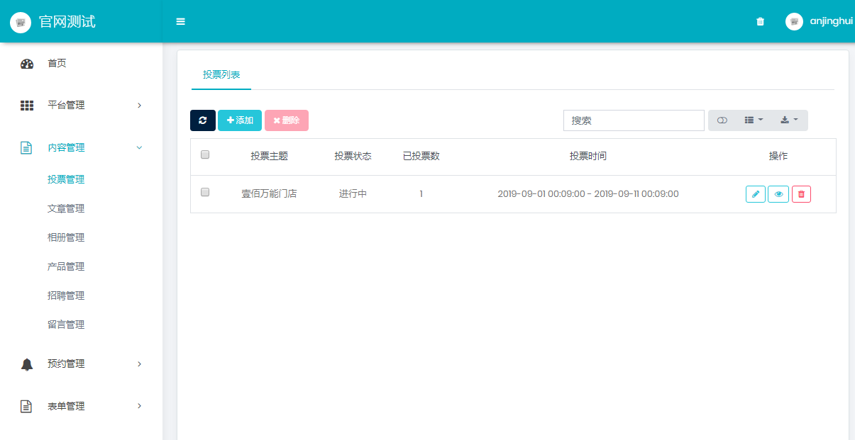Select all rows via header checkbox
855x440 pixels.
205,154
